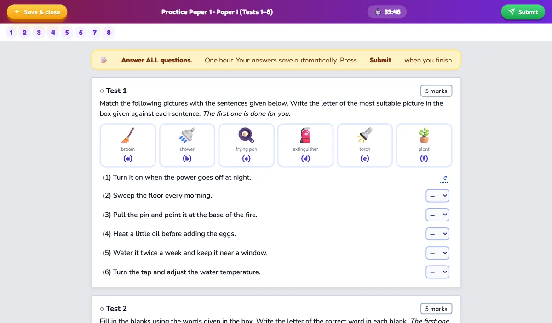The image size is (552, 323).
Task: Click the Test 2 '5 marks' badge
Action: click(437, 309)
